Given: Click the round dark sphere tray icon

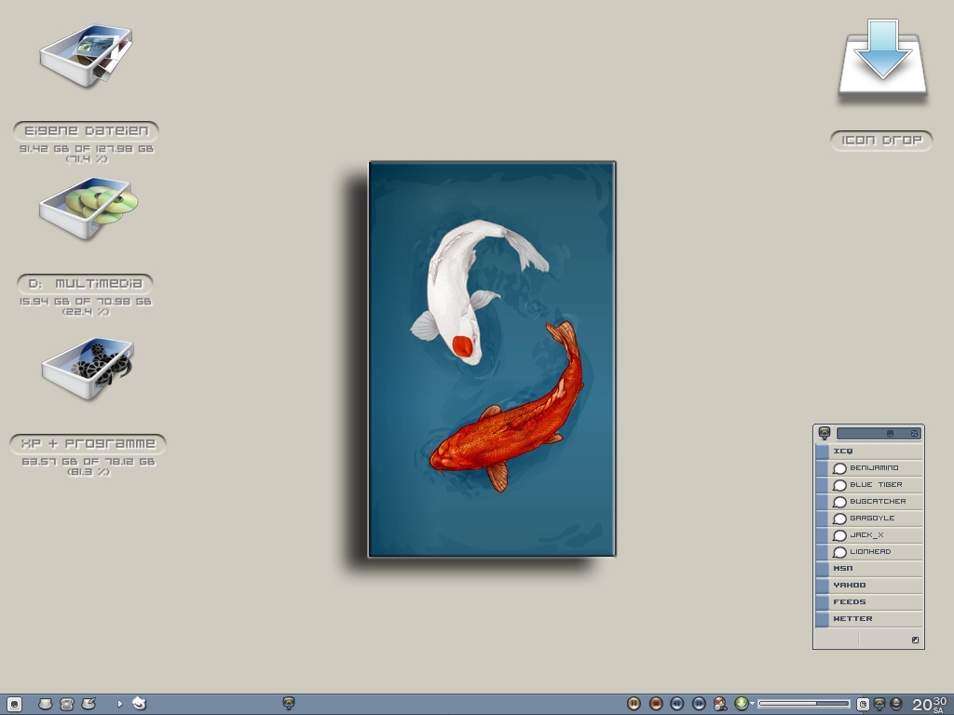Looking at the screenshot, I should pyautogui.click(x=895, y=704).
